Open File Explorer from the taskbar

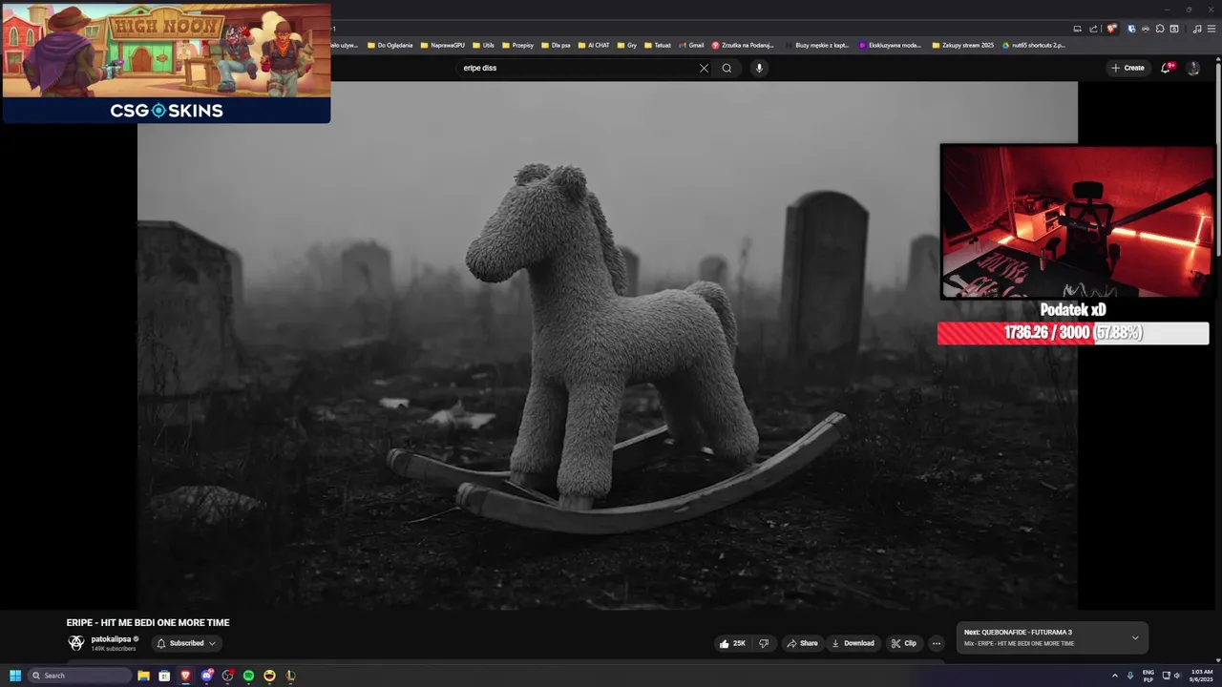click(143, 676)
